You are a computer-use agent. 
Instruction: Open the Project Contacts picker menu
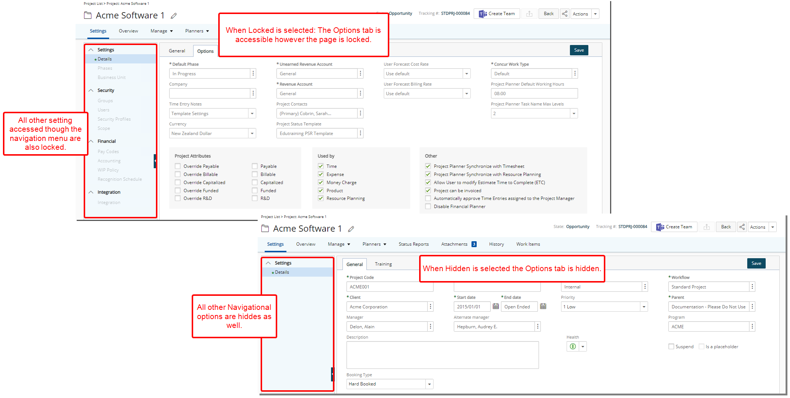pos(360,113)
